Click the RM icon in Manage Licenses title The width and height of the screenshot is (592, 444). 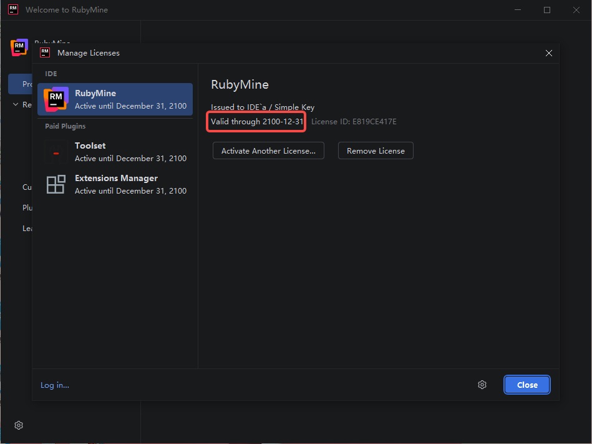coord(45,53)
